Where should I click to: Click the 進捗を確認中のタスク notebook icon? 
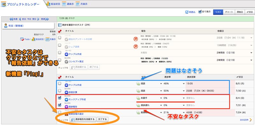click(60, 25)
